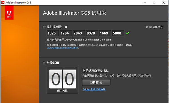The width and height of the screenshot is (169, 103).
Task: Click the 剩余天数 label
Action: click(62, 91)
